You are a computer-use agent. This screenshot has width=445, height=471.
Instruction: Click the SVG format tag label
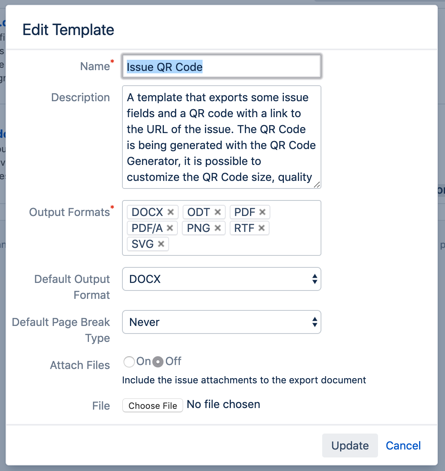[x=142, y=244]
